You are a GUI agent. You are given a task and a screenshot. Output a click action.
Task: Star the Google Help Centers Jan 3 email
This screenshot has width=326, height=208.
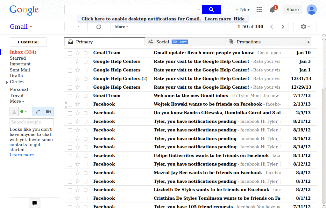(x=78, y=62)
